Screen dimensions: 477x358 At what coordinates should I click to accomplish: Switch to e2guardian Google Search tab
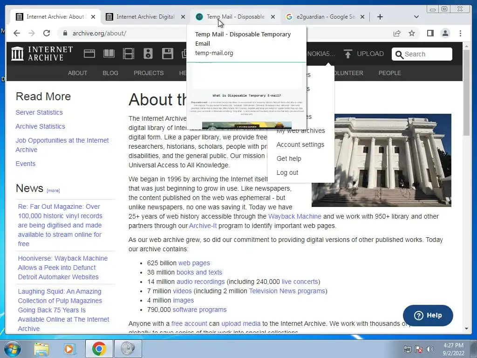[325, 17]
